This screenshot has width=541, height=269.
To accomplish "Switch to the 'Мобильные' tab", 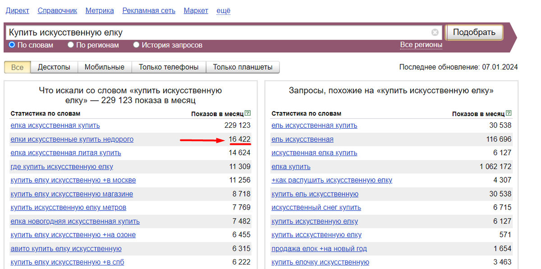I will [105, 67].
